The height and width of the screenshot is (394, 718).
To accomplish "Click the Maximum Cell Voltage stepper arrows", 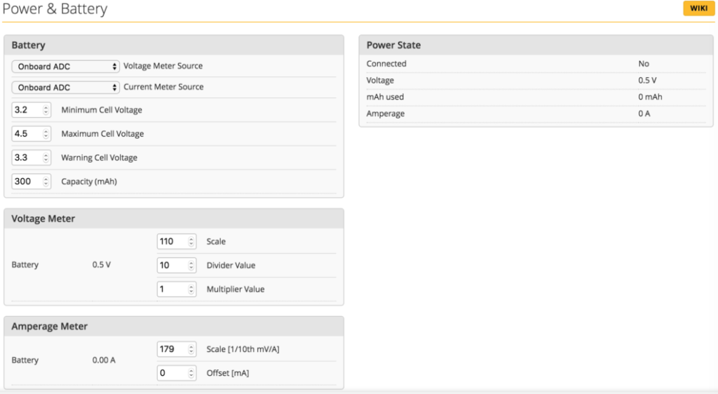I will [x=46, y=134].
